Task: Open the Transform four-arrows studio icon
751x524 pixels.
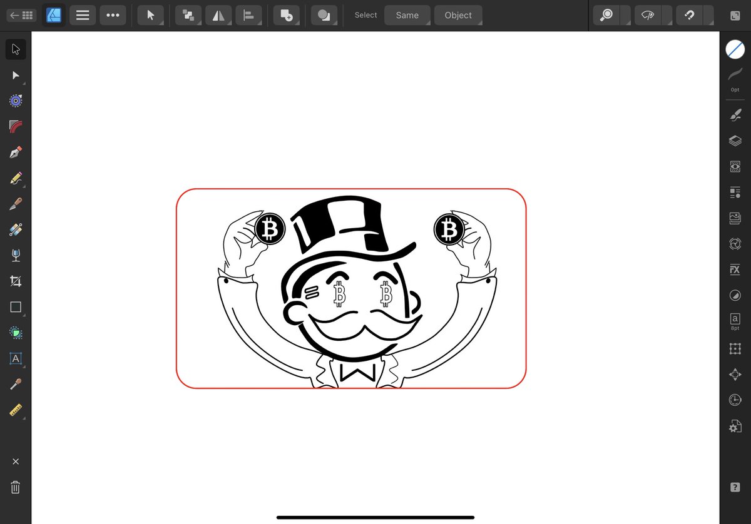Action: coord(735,374)
